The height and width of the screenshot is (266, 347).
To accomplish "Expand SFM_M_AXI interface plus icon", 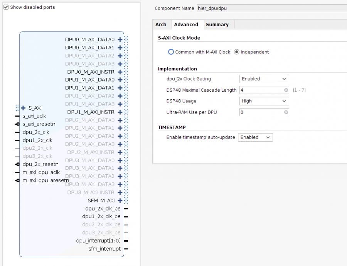I will click(120, 201).
